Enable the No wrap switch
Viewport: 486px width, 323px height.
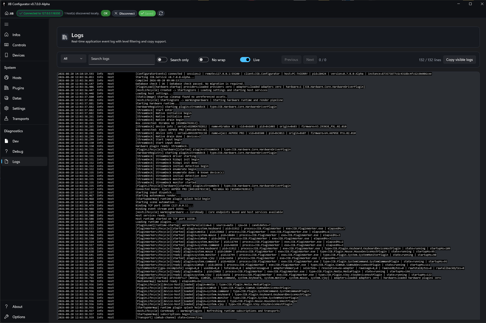[204, 60]
